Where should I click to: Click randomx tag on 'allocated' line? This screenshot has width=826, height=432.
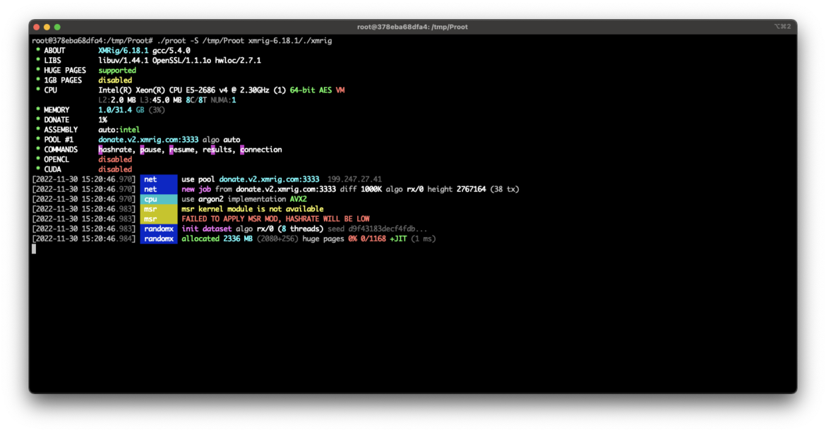[x=159, y=239]
